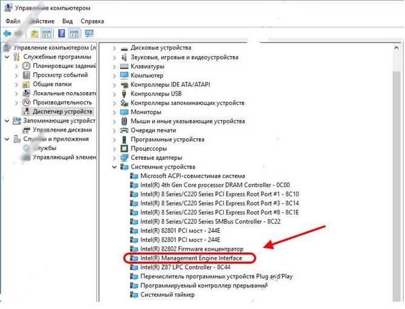This screenshot has width=405, height=309.
Task: Click the USB controllers plug icon
Action: click(124, 94)
